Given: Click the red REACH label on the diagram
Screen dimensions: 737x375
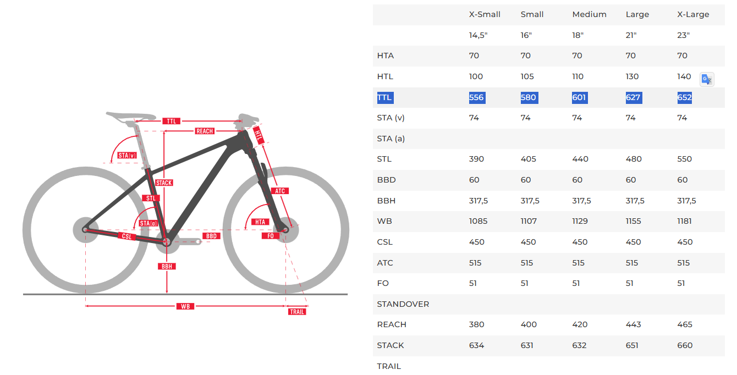Looking at the screenshot, I should pyautogui.click(x=205, y=131).
